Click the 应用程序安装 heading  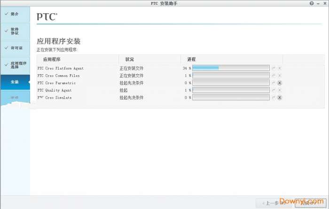59,41
